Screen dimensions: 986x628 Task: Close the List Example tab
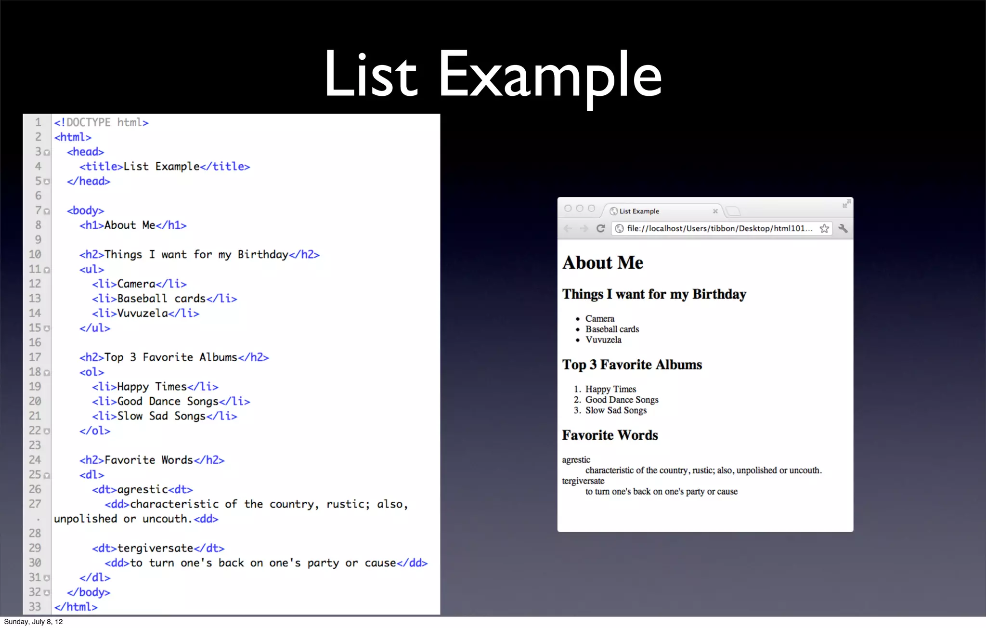[715, 211]
